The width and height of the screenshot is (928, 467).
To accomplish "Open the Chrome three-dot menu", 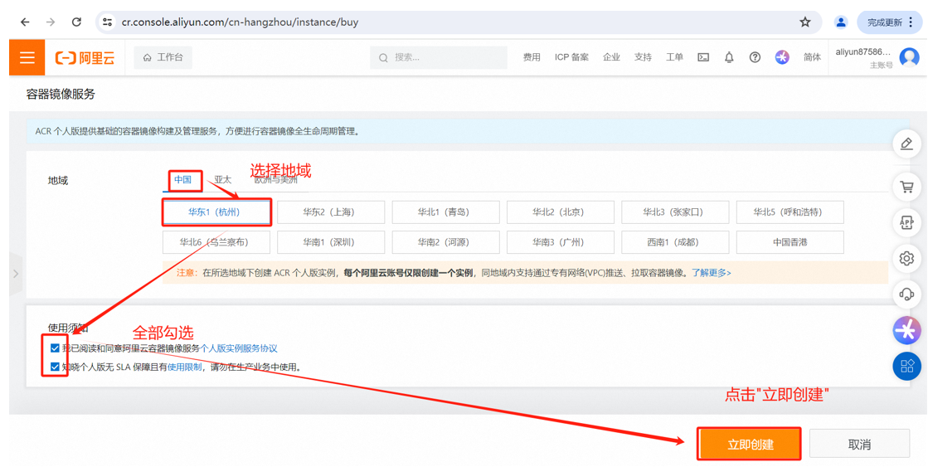I will [911, 22].
